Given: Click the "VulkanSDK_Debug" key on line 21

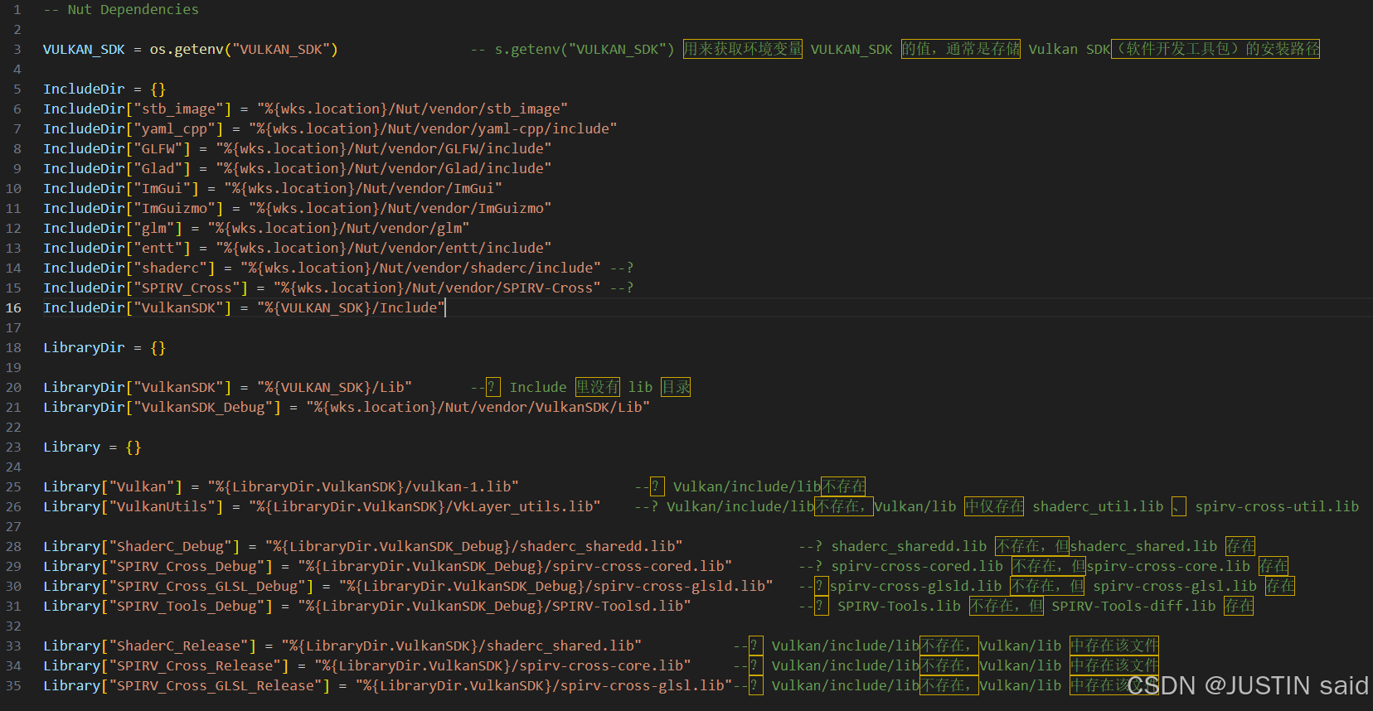Looking at the screenshot, I should point(206,408).
